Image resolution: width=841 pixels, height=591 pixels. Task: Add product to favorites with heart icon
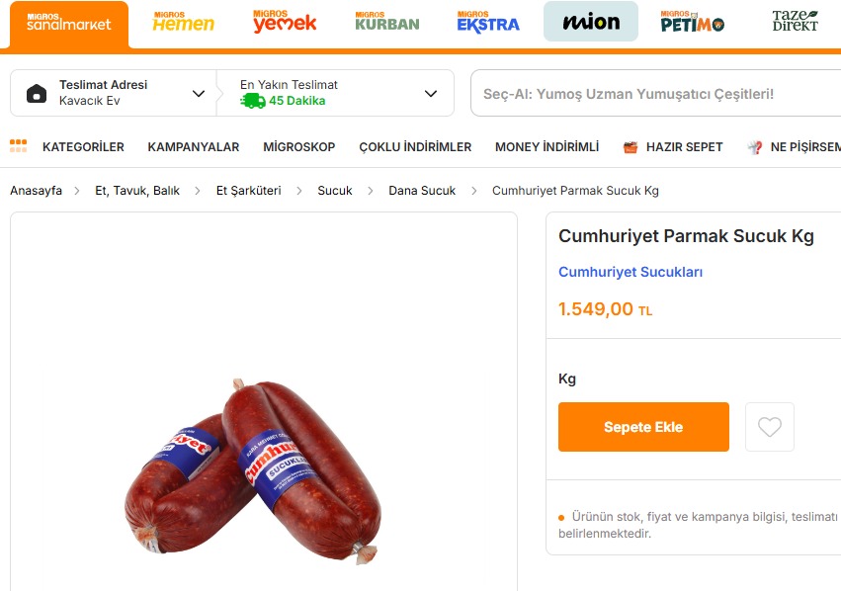coord(770,427)
